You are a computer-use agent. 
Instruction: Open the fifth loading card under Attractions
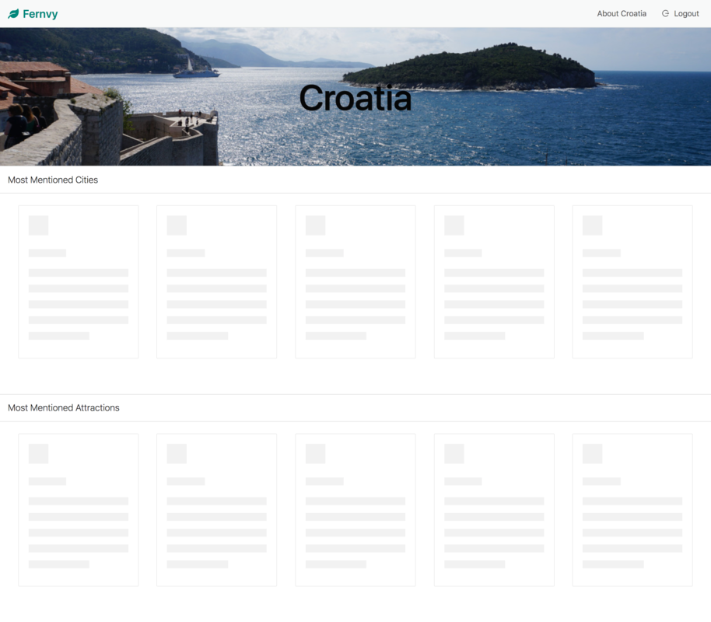pos(632,509)
